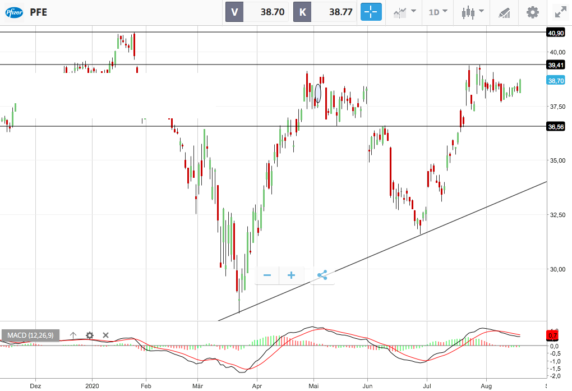
Task: Click the share chart icon
Action: click(322, 275)
